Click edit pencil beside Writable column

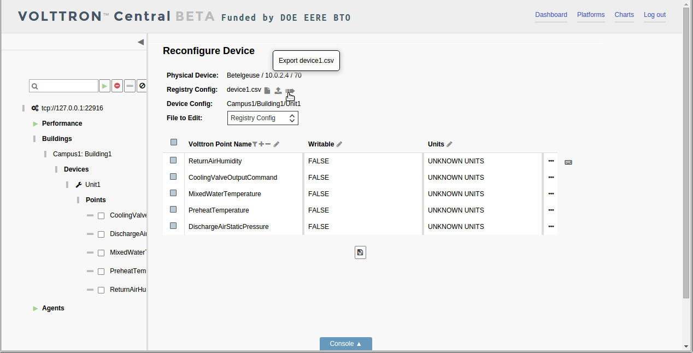click(339, 144)
